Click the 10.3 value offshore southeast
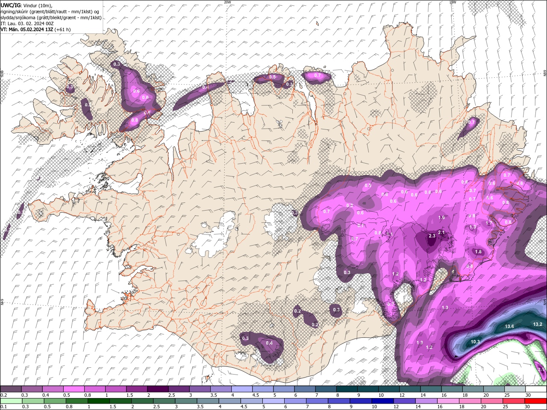 coord(475,342)
